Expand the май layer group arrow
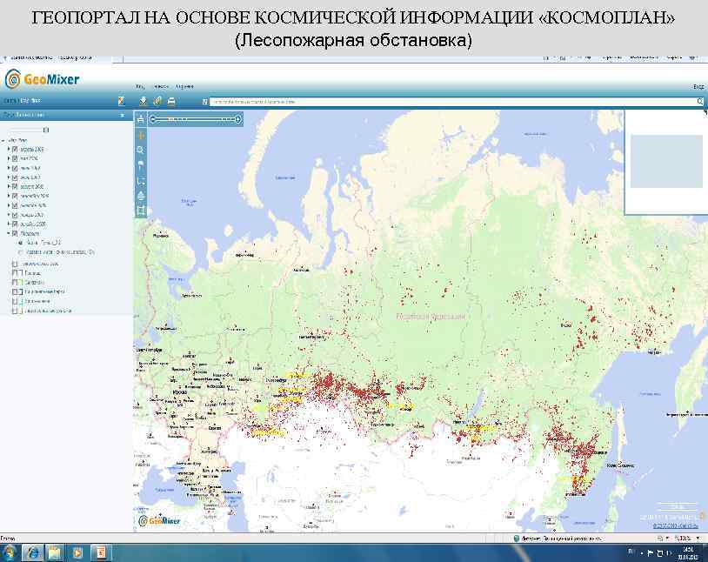 coord(9,158)
